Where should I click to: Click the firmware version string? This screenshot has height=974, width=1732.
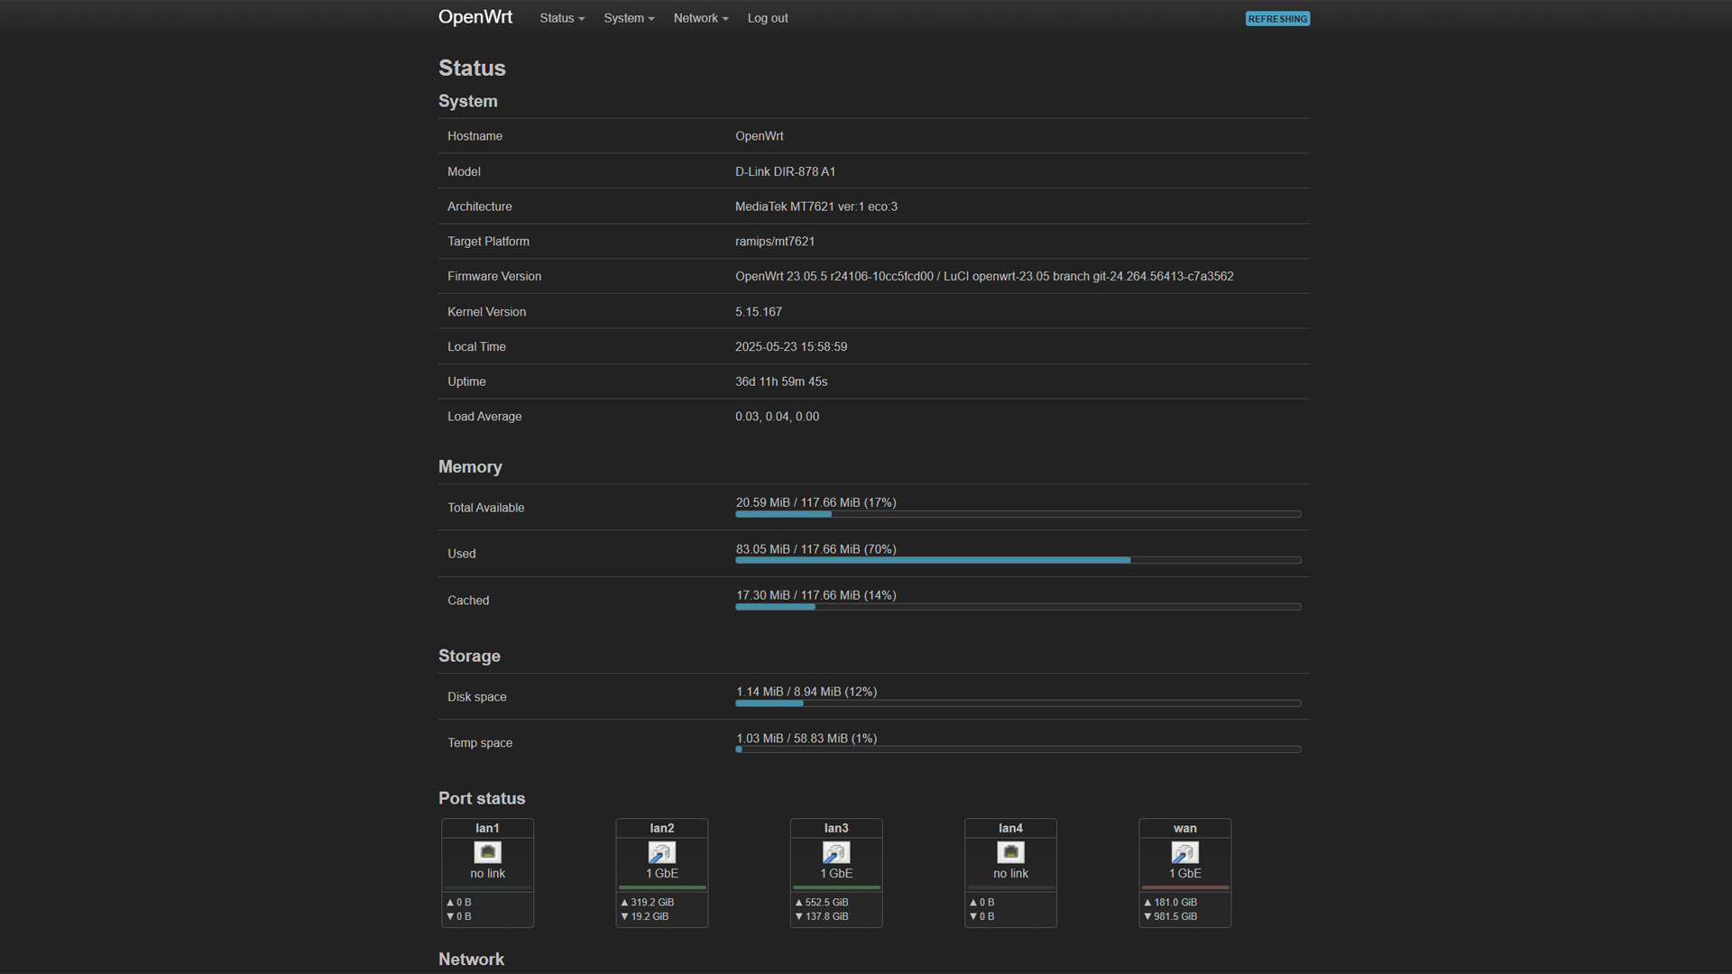pyautogui.click(x=984, y=277)
